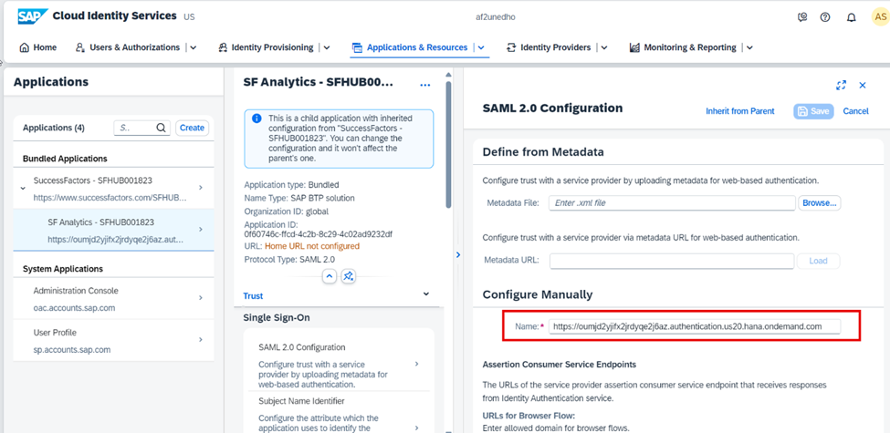The image size is (890, 433).
Task: Open the help question mark icon
Action: pos(825,17)
